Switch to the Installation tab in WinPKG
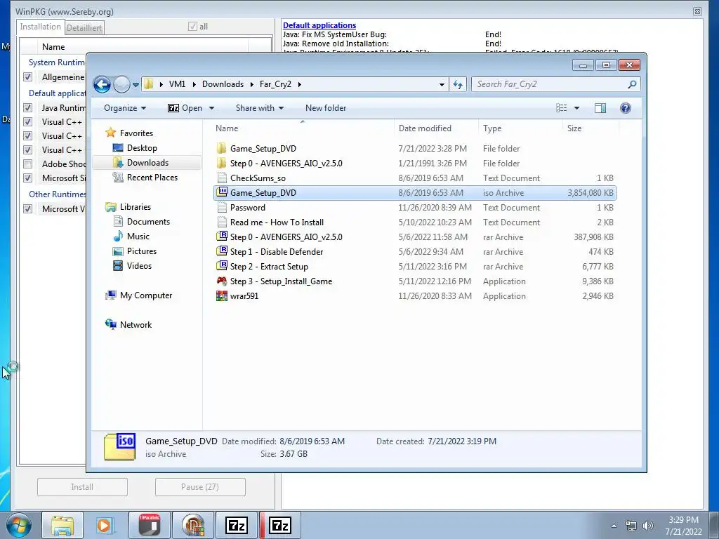The image size is (719, 539). (40, 27)
